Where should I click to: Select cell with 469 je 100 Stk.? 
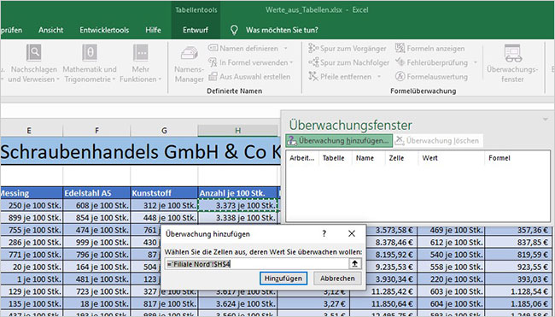(x=451, y=230)
